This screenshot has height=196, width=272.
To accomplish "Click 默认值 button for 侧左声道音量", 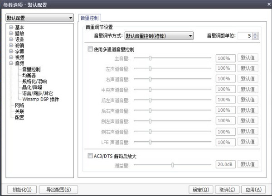I will pos(248,120).
